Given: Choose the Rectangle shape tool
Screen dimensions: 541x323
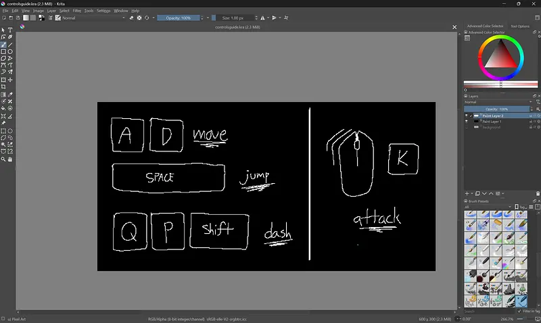Looking at the screenshot, I should pos(3,51).
